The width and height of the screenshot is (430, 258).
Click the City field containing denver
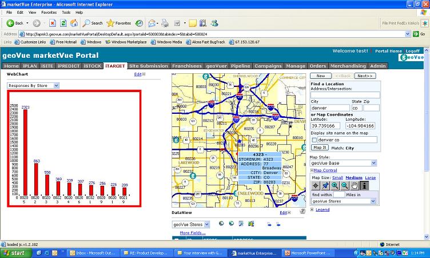(330, 108)
